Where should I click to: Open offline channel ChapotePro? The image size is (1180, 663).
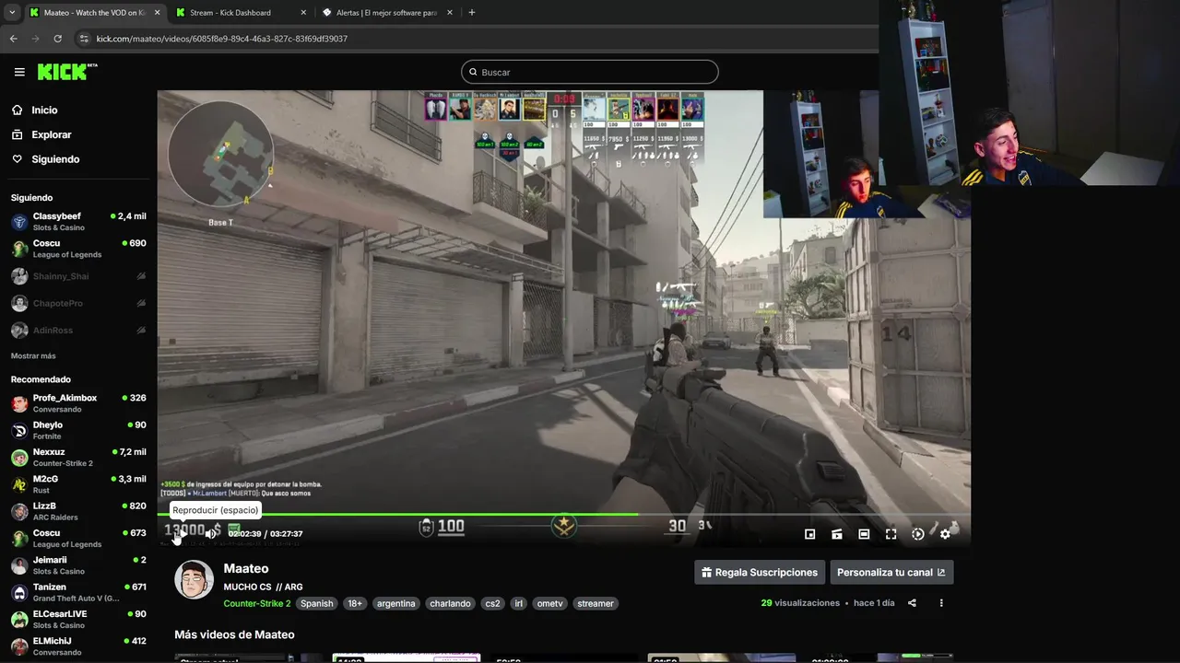(x=78, y=303)
